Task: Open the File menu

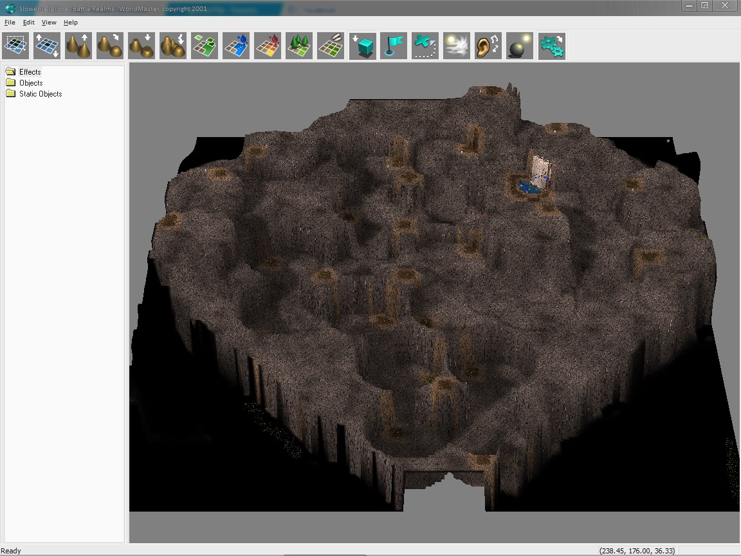Action: pyautogui.click(x=10, y=23)
